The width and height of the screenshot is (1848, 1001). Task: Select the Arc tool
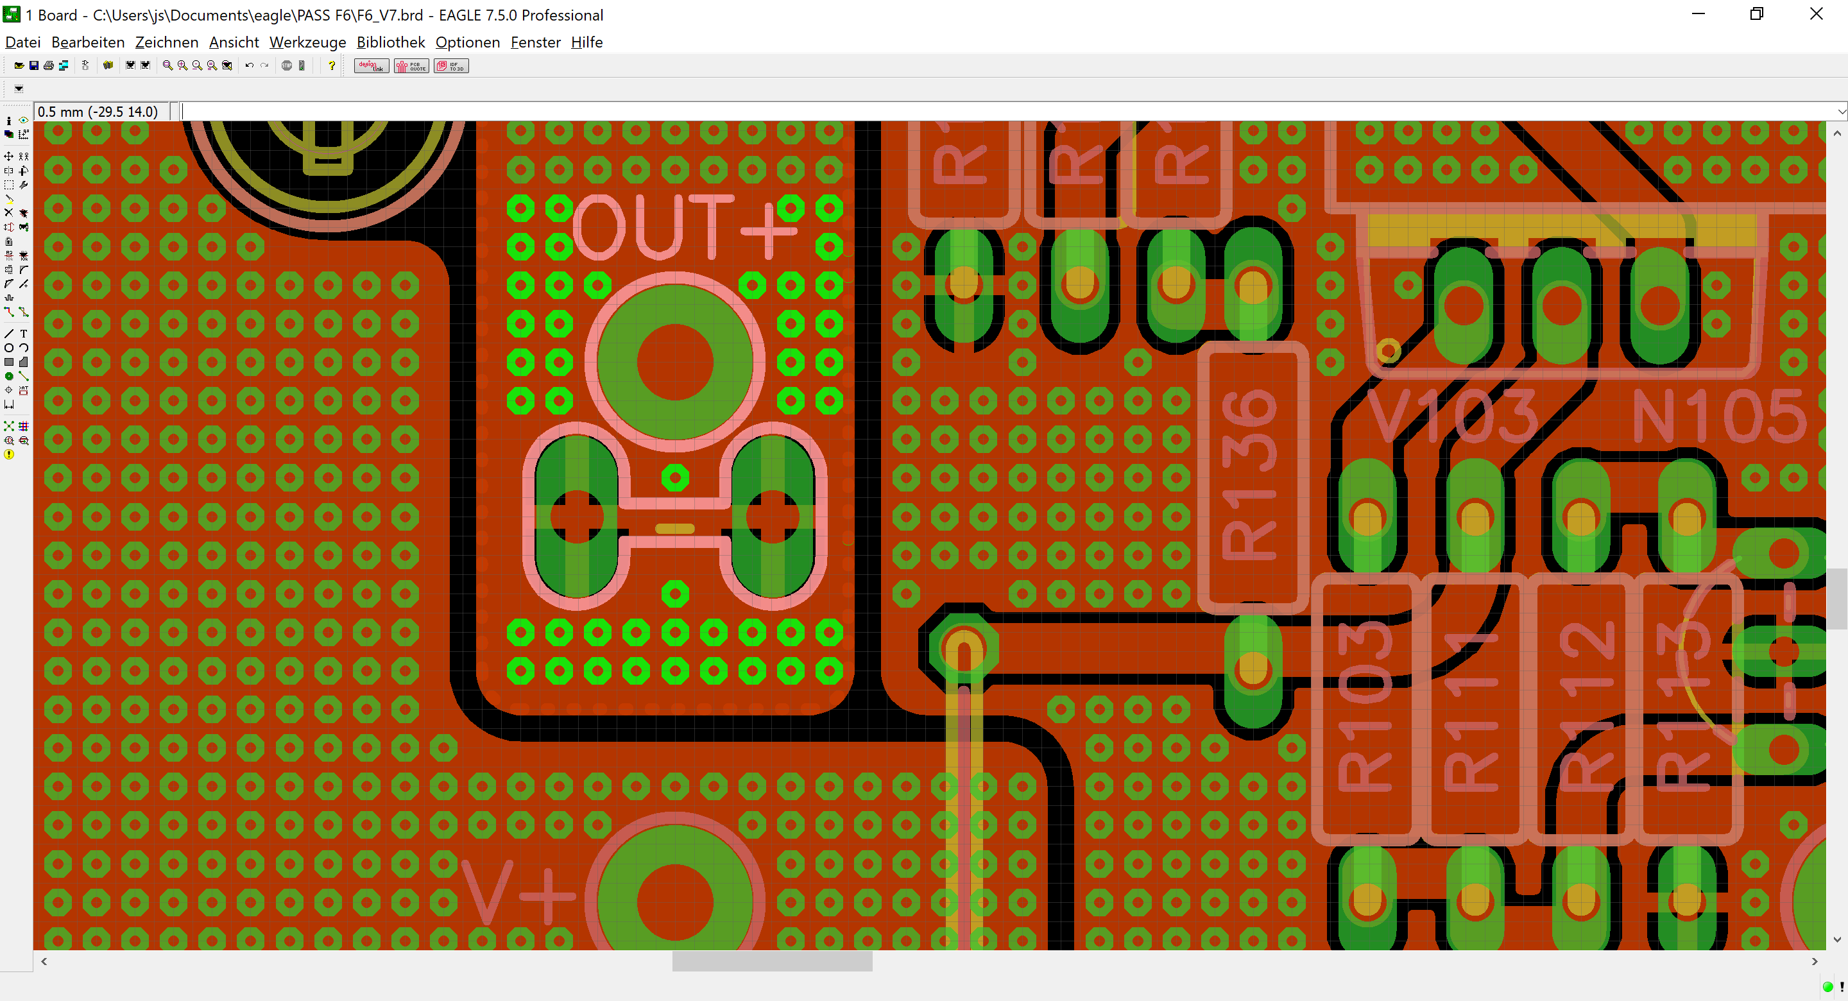[x=24, y=348]
